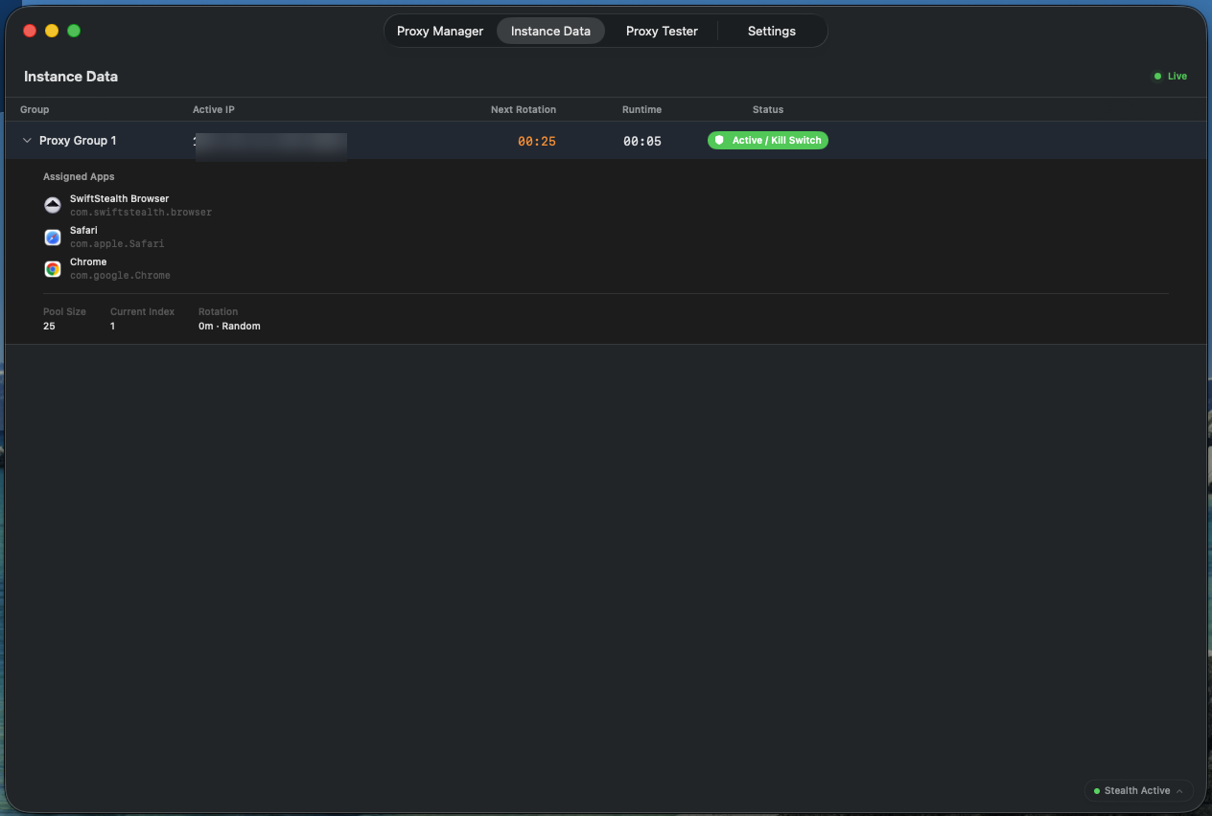1212x816 pixels.
Task: Collapse the Proxy Group 1 chevron
Action: coord(27,141)
